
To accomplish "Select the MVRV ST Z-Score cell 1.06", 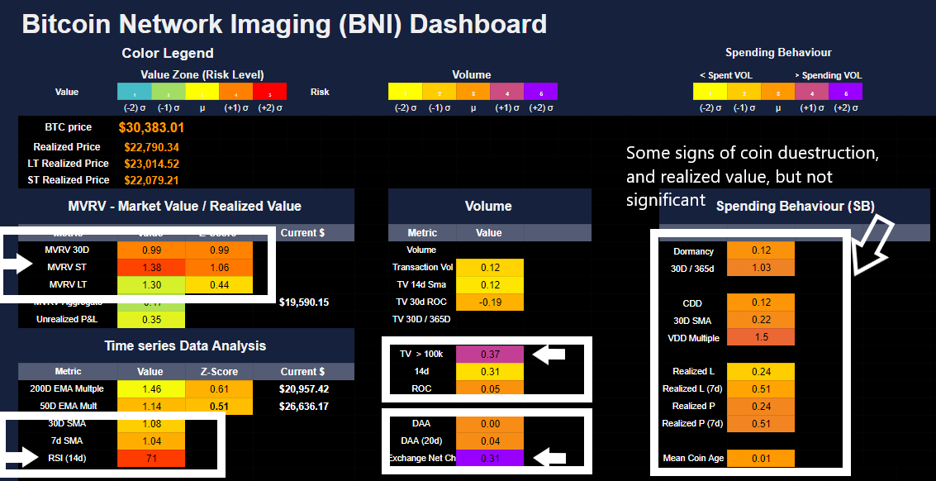I will [219, 268].
